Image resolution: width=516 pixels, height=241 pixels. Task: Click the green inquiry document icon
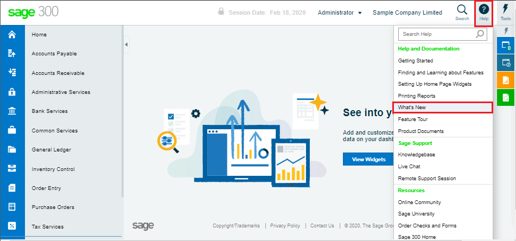tap(506, 98)
